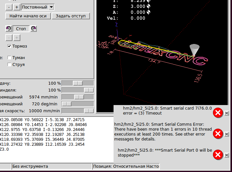Toggle the Тормоз brake checkbox

pyautogui.click(x=9, y=46)
